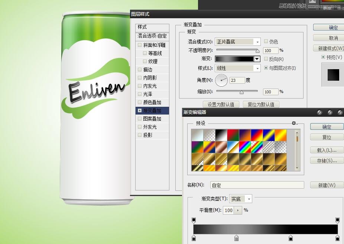
Task: Open the 外发光 (Outer Glow) settings
Action: coord(152,127)
